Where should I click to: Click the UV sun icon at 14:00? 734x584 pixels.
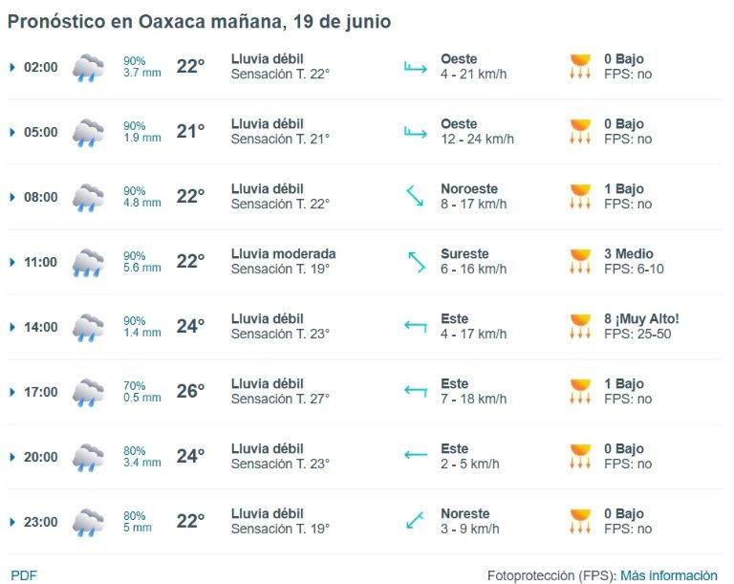click(x=580, y=326)
